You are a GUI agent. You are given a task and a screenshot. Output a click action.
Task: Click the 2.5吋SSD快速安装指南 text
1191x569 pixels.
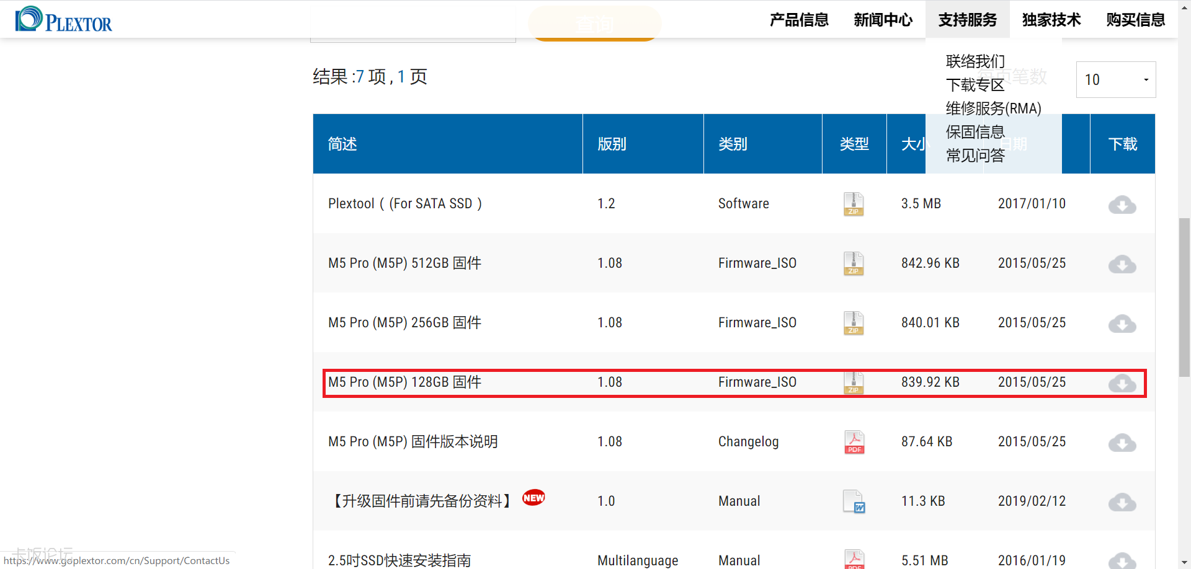(399, 560)
